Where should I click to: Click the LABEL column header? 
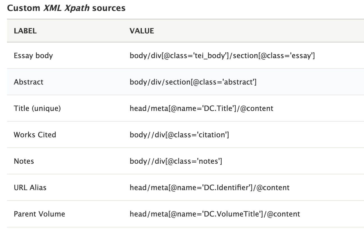tap(25, 31)
